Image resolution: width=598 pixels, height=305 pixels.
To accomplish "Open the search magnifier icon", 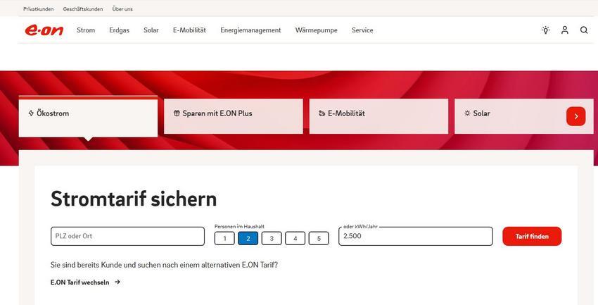I will 584,30.
